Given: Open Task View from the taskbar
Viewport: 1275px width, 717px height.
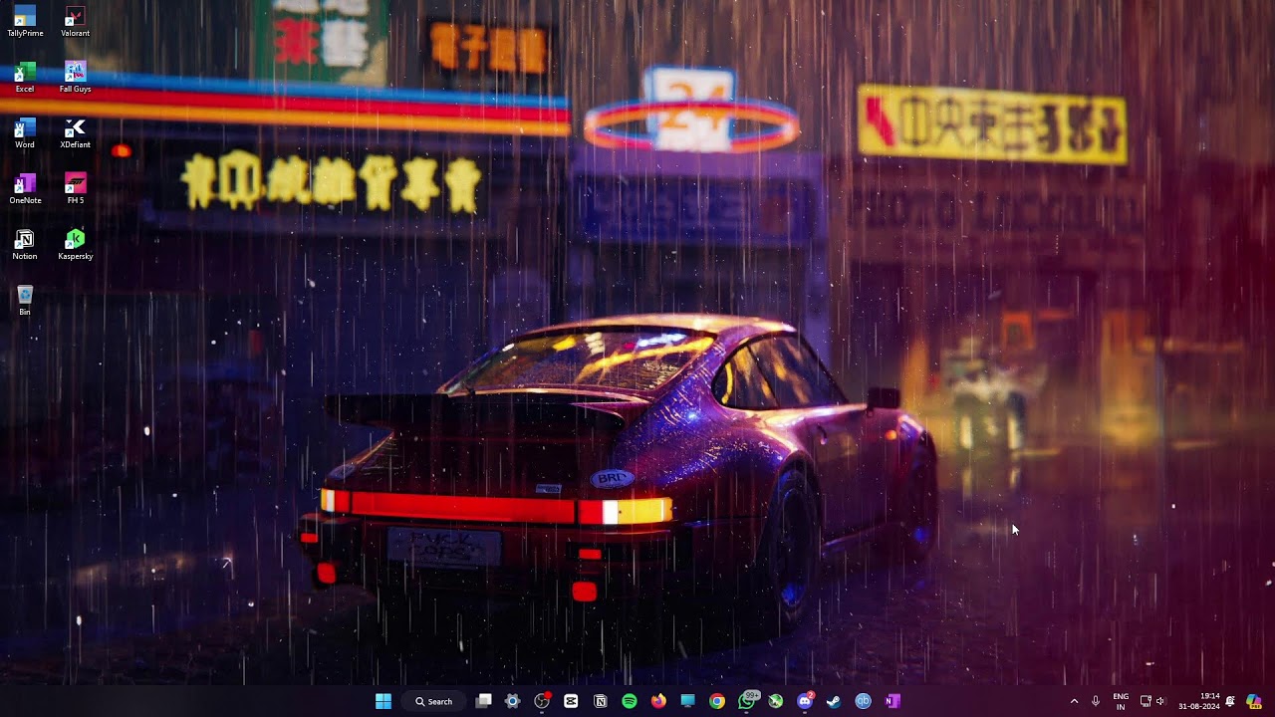Looking at the screenshot, I should (483, 701).
